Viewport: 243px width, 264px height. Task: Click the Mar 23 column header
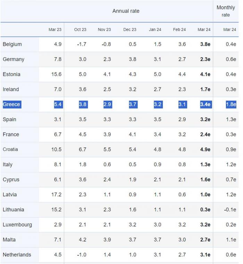(55, 30)
